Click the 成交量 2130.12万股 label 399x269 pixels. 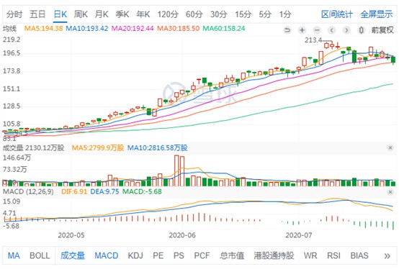click(33, 148)
